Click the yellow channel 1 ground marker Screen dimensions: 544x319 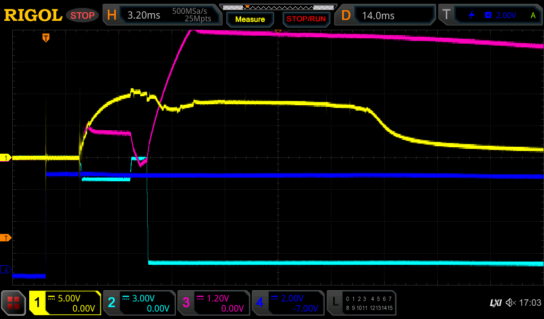click(x=6, y=158)
